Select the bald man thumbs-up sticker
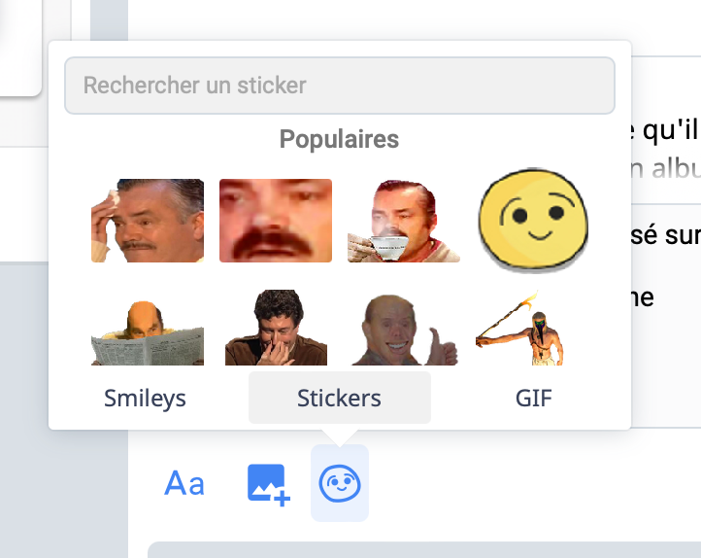 tap(404, 330)
